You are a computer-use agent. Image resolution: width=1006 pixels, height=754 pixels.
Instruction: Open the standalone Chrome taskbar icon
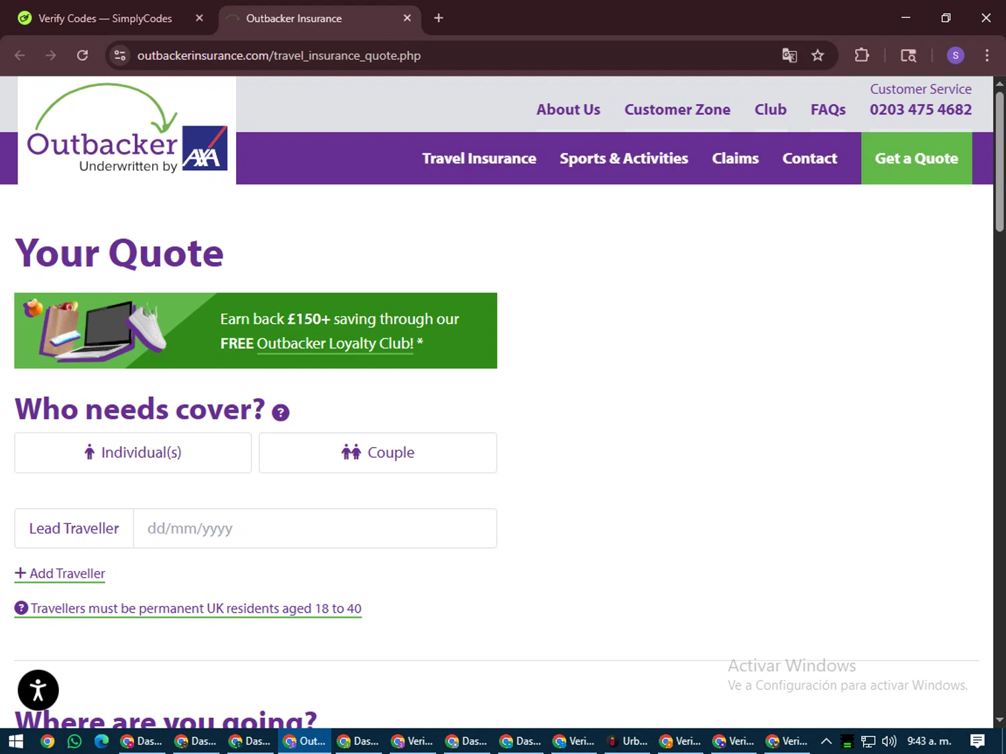(x=47, y=741)
